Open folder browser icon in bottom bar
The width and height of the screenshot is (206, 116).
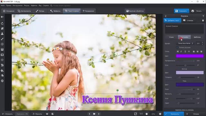click(x=94, y=114)
